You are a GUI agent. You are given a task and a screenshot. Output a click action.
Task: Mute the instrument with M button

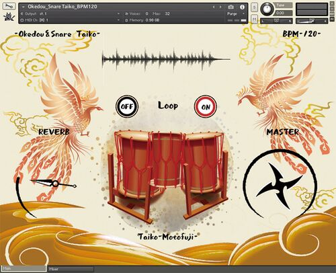[x=254, y=19]
